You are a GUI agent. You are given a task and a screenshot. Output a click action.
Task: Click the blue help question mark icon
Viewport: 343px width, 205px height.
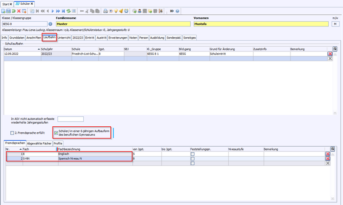click(x=178, y=11)
